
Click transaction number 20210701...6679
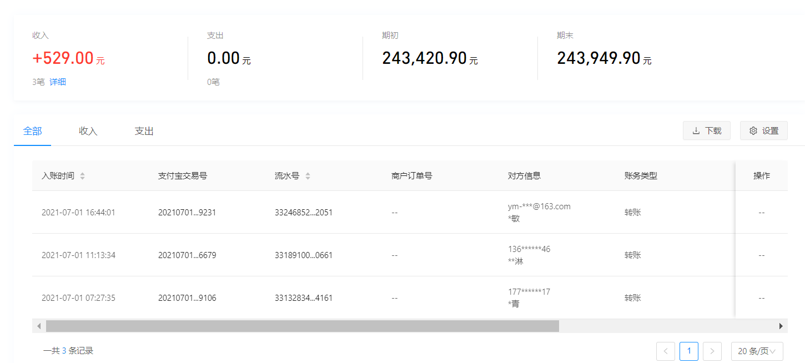(x=187, y=255)
